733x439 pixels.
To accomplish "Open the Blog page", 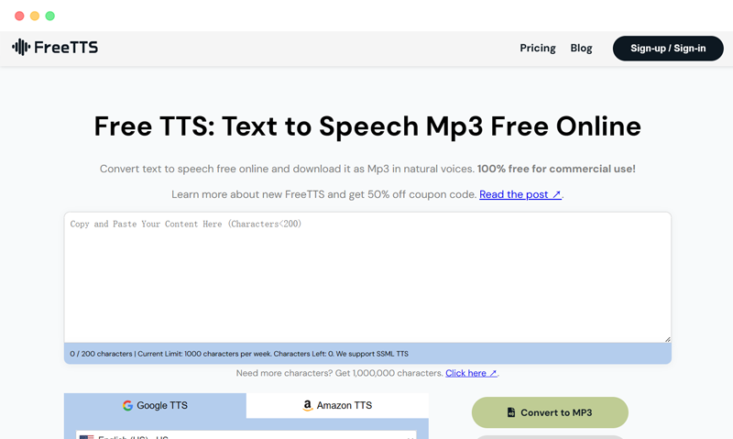I will pyautogui.click(x=581, y=49).
